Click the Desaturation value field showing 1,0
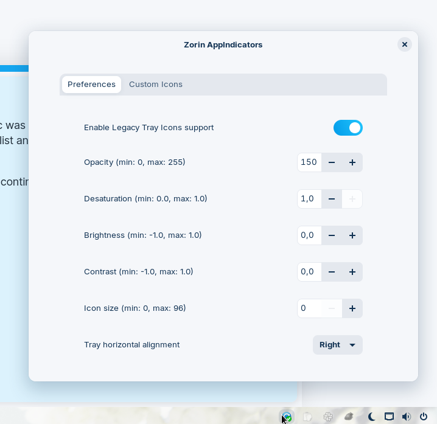The width and height of the screenshot is (437, 424). click(x=309, y=199)
